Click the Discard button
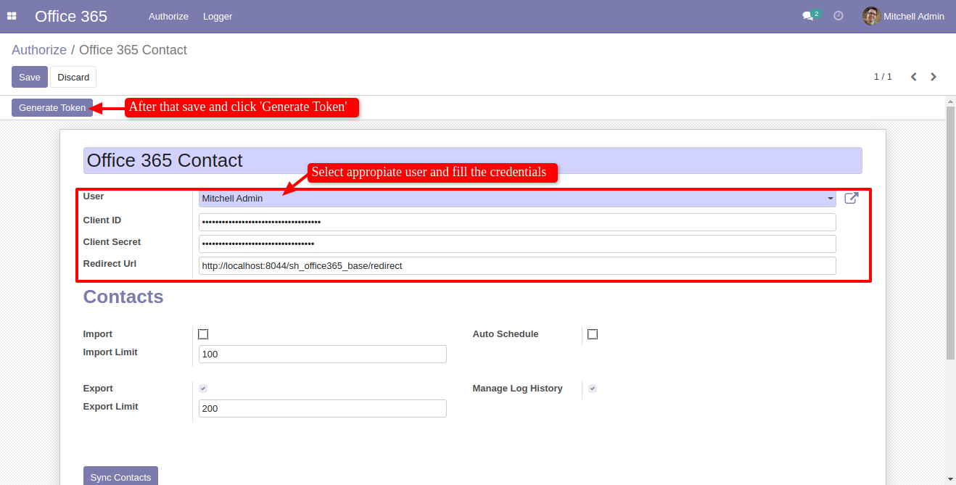Image resolution: width=956 pixels, height=485 pixels. tap(73, 77)
